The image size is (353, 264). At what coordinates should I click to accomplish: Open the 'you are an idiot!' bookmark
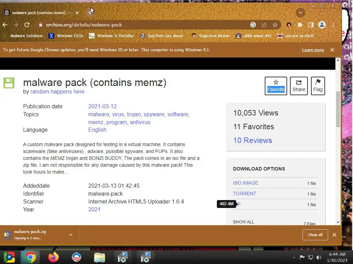[x=295, y=36]
